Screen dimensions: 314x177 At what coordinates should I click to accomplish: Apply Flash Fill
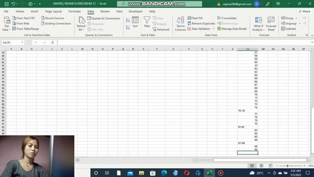[195, 18]
